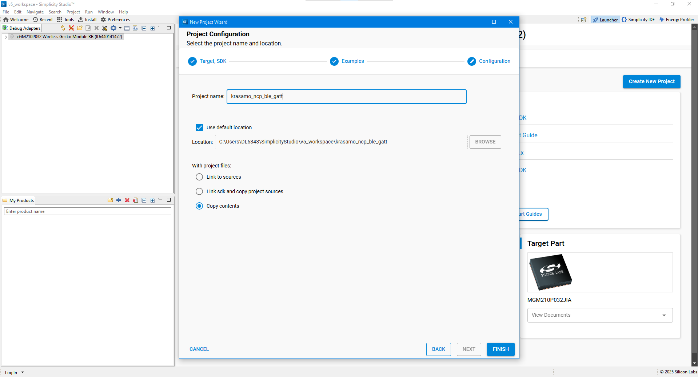This screenshot has height=377, width=698.
Task: Open the Tools grid
Action: (x=65, y=20)
